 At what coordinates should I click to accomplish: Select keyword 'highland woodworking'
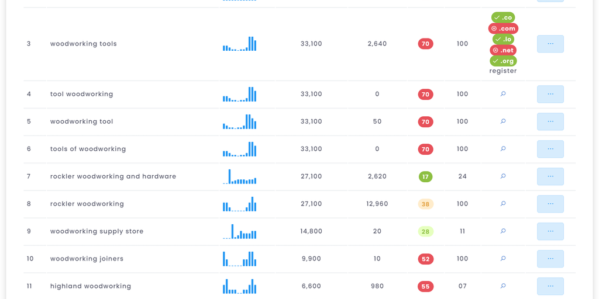[91, 286]
